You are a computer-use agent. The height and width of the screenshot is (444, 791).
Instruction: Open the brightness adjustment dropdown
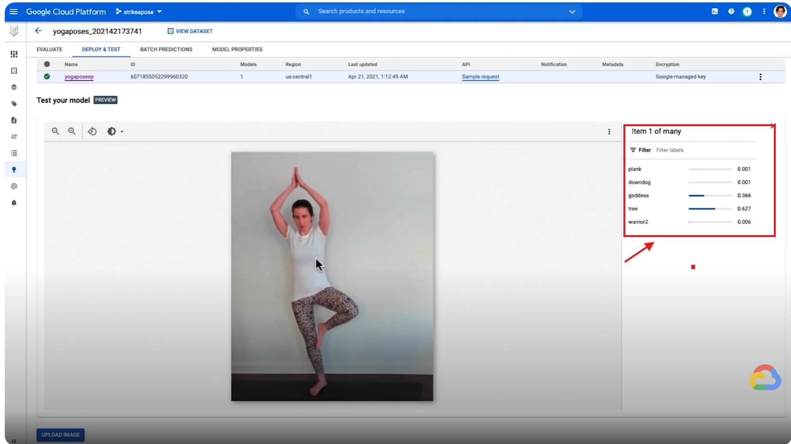point(115,131)
